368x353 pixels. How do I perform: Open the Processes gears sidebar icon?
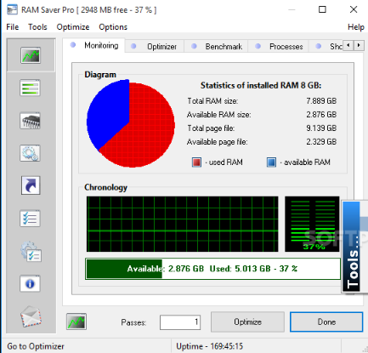31,153
